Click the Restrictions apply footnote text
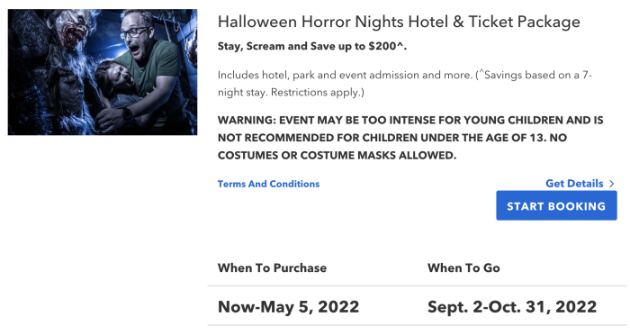630x335 pixels. point(318,93)
